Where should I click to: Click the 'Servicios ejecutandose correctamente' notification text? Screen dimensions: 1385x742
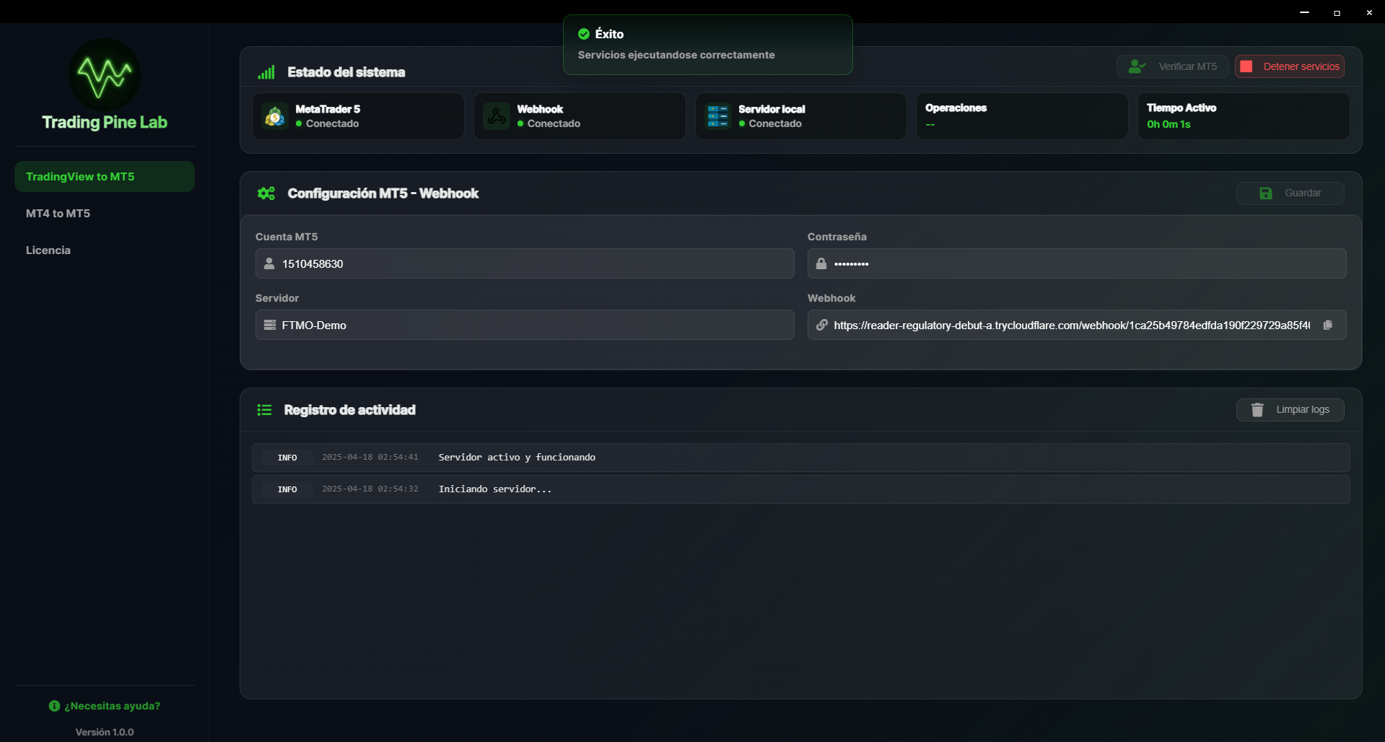click(676, 55)
